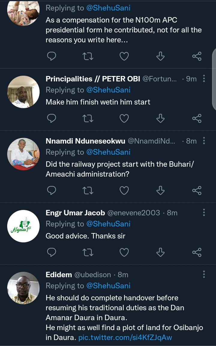The image size is (216, 346).
Task: Share Engr Umar Jacob's tweet
Action: click(196, 253)
